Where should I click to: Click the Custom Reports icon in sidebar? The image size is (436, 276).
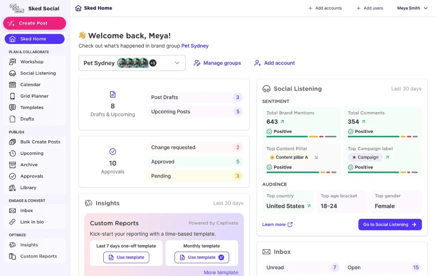12,256
